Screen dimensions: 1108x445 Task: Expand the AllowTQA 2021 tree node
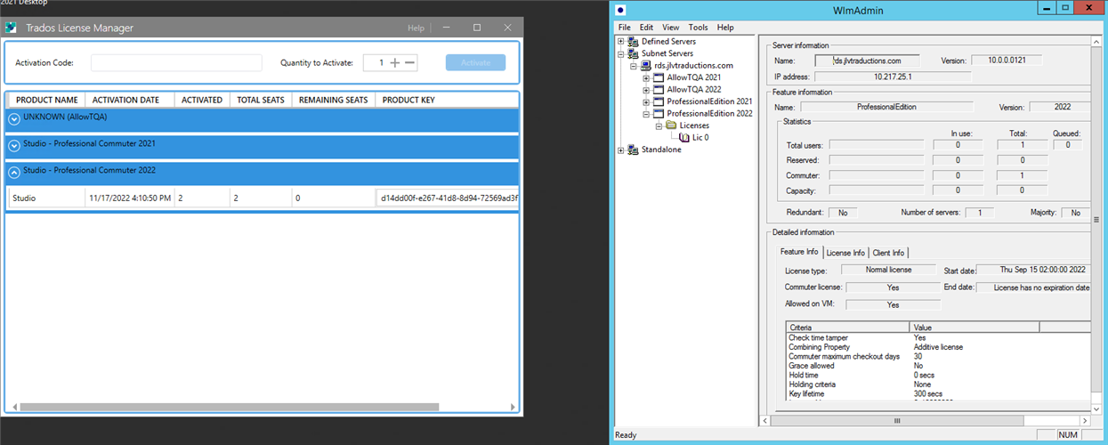click(x=646, y=78)
